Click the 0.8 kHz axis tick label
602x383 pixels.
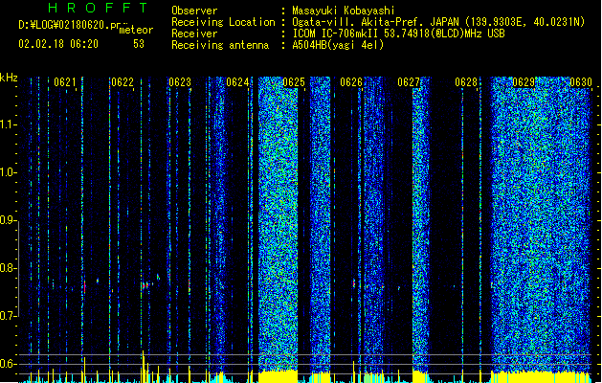coord(9,268)
